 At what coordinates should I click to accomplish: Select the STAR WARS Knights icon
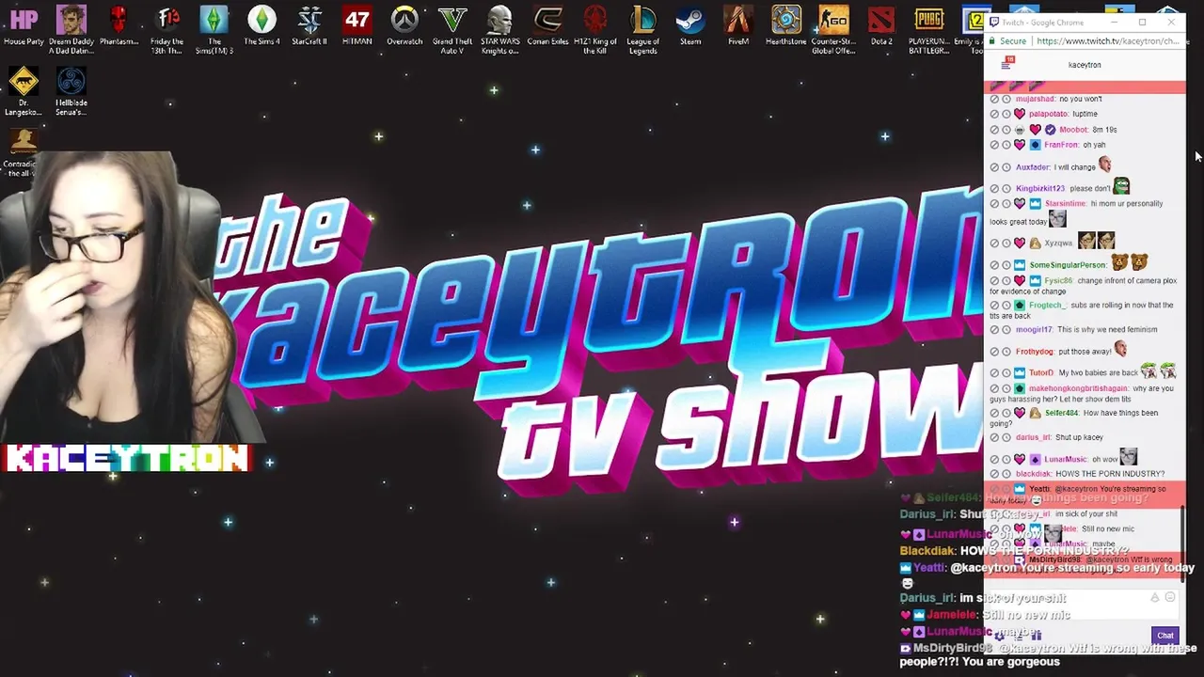pos(499,30)
